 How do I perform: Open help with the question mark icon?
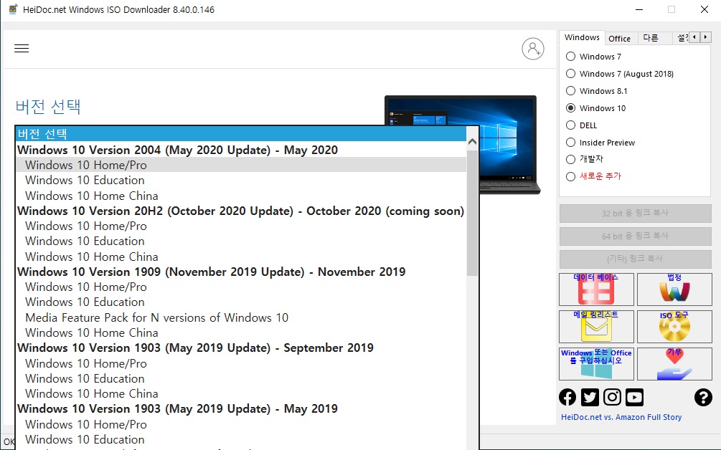703,397
